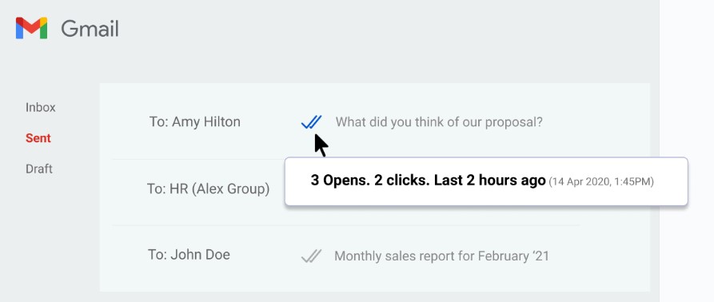
Task: Click the divider line above John Doe row
Action: (346, 225)
